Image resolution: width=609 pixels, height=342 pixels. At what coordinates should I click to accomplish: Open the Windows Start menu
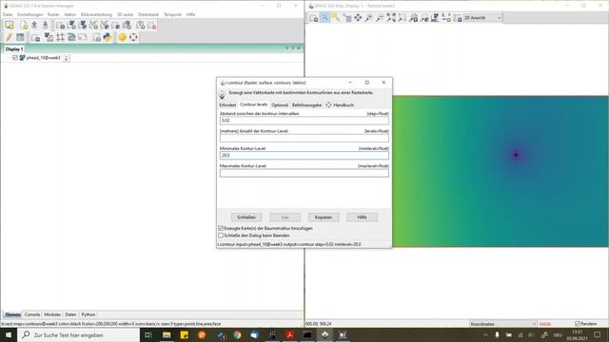click(9, 334)
